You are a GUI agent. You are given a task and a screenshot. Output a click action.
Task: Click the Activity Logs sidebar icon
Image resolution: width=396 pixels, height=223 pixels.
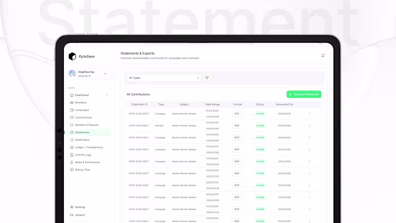pos(72,155)
